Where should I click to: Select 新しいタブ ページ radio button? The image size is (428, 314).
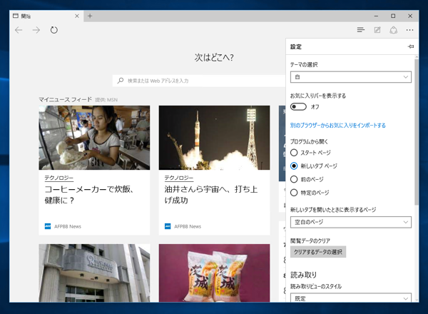tap(294, 166)
